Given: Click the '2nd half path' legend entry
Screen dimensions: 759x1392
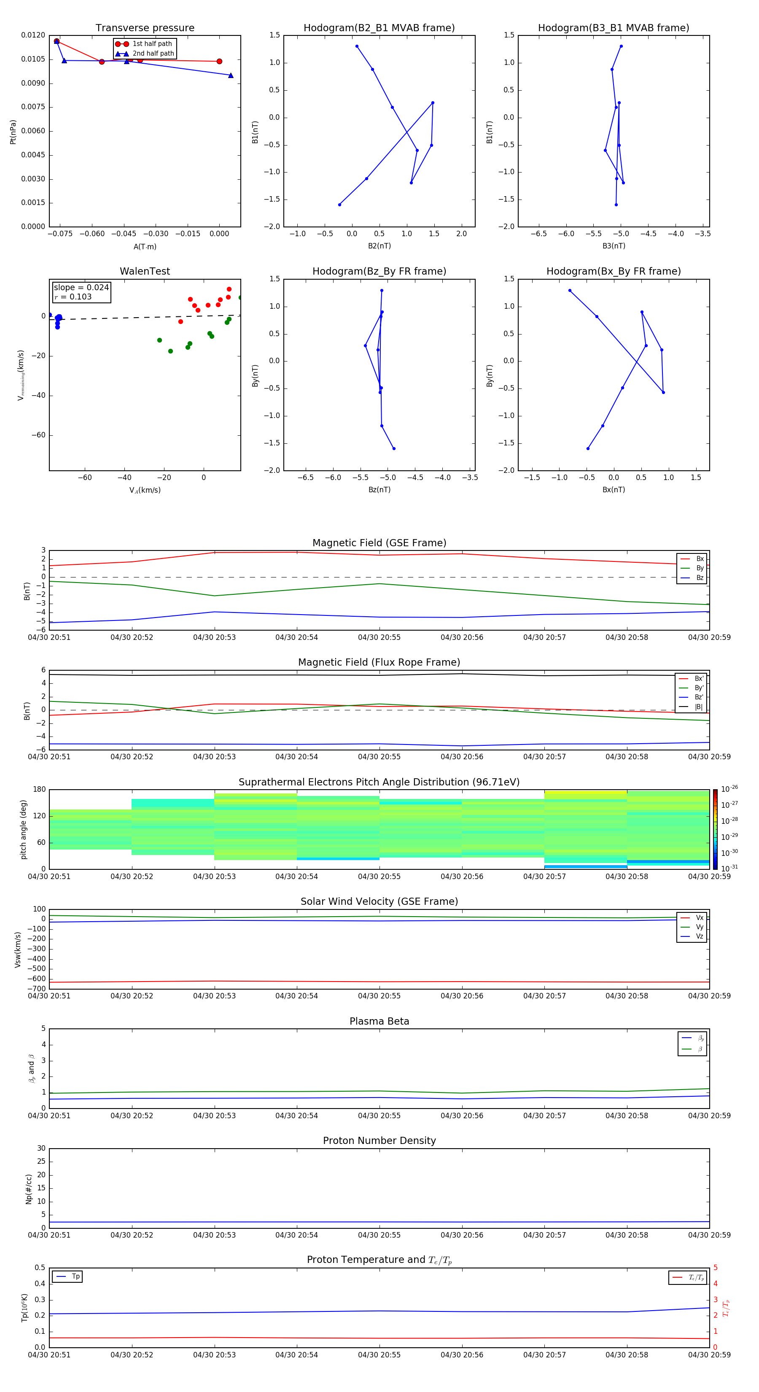Looking at the screenshot, I should tap(144, 54).
